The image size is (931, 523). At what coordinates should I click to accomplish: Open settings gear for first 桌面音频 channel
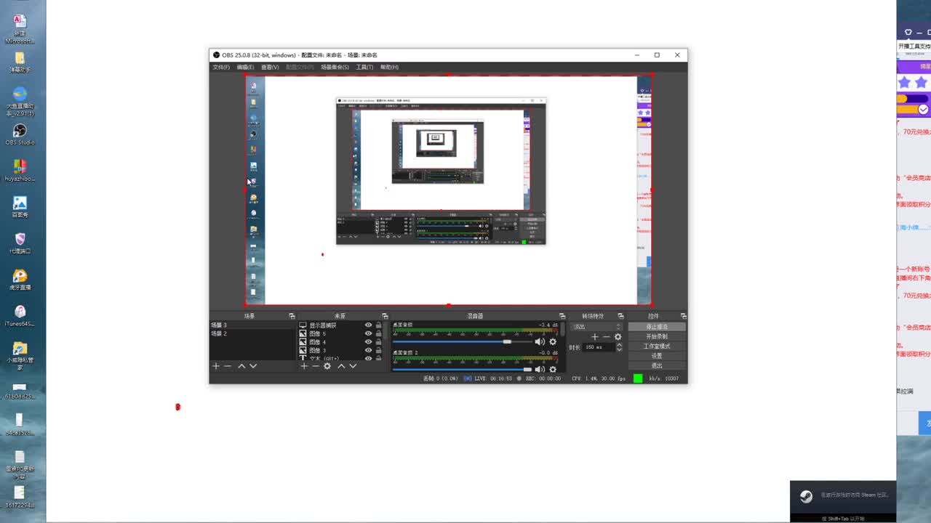tap(553, 341)
